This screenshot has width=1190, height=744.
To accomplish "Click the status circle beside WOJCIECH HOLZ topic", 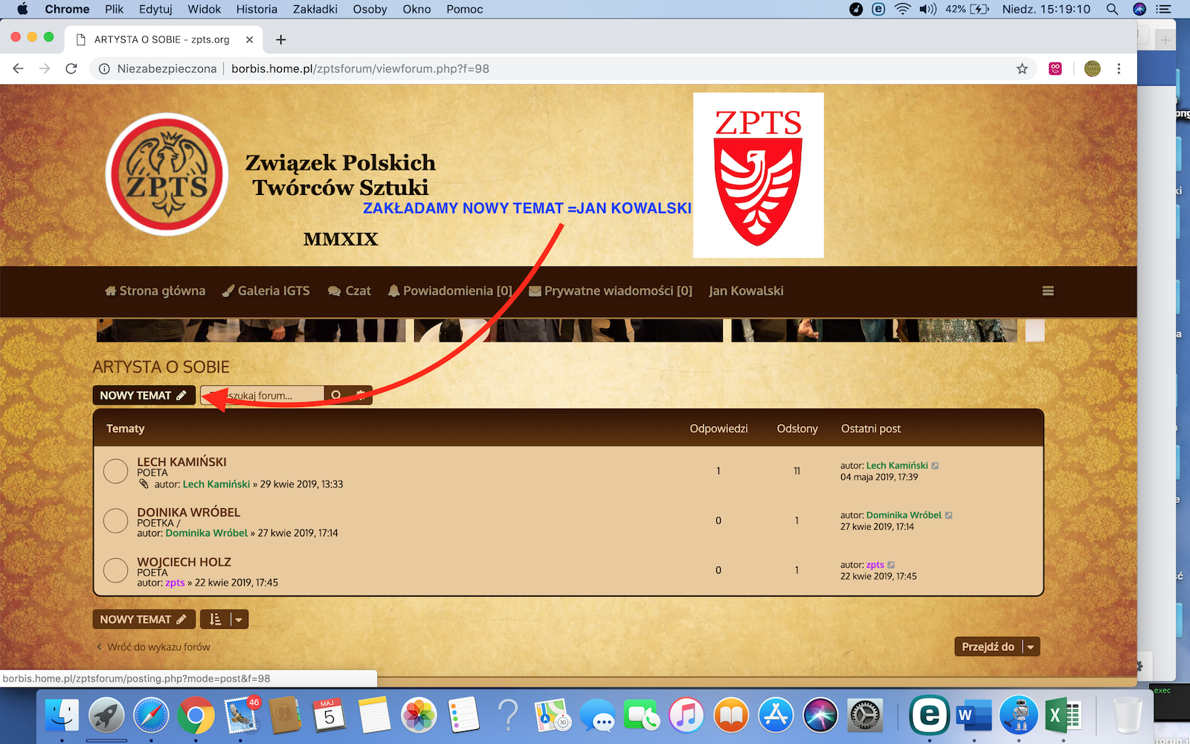I will (115, 571).
